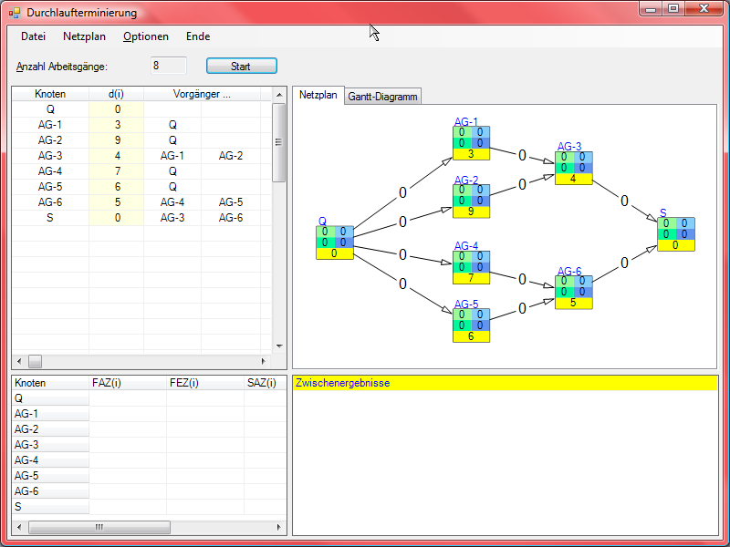Screen dimensions: 730x547
Task: Open the Netzplan menu
Action: click(84, 36)
